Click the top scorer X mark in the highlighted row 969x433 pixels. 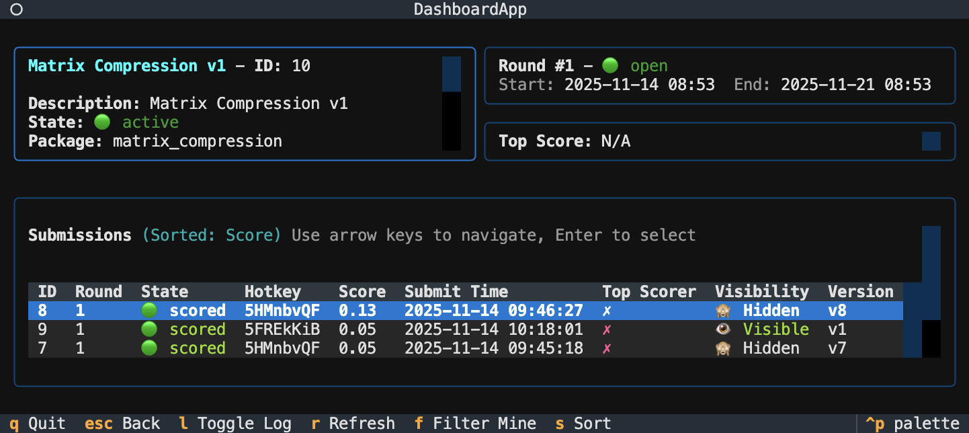point(607,311)
